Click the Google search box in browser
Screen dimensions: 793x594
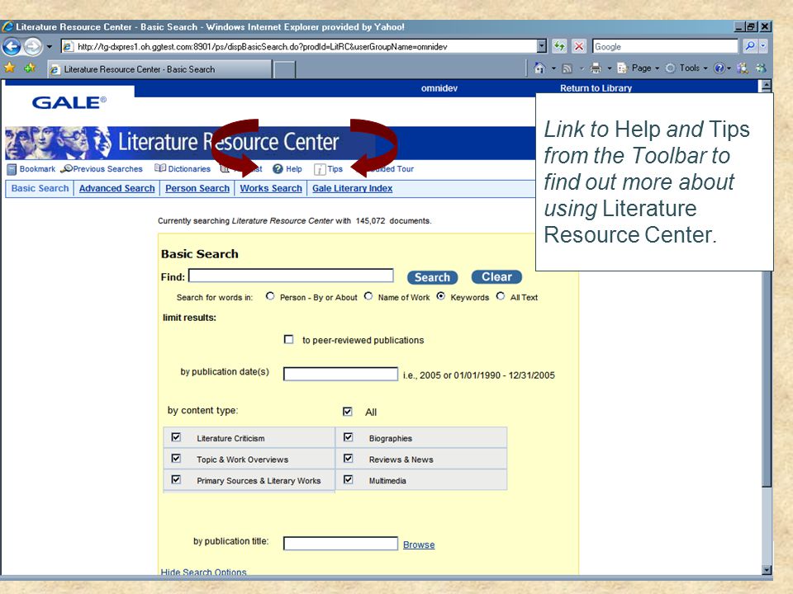pyautogui.click(x=665, y=46)
